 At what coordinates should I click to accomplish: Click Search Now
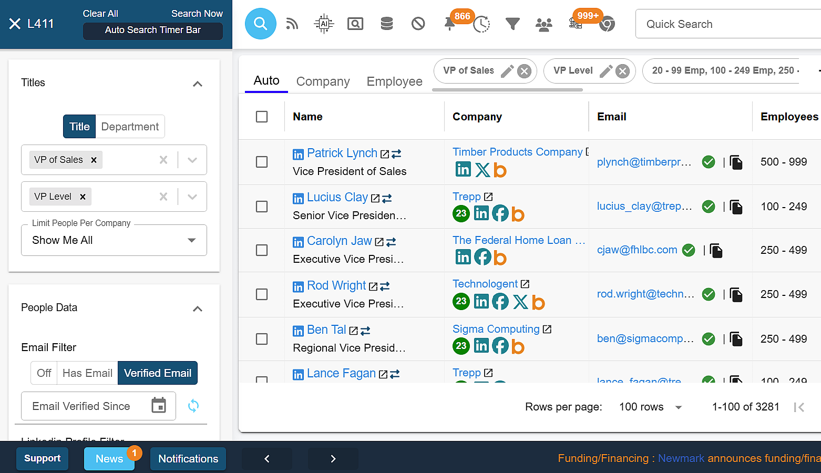tap(197, 14)
